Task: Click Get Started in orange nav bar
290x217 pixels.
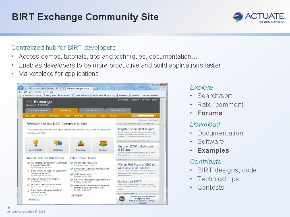Action: coord(29,116)
